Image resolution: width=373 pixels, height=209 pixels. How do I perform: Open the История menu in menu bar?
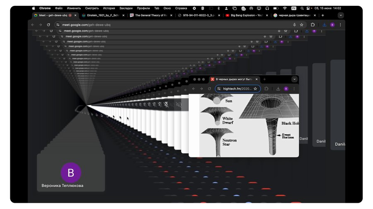[109, 8]
